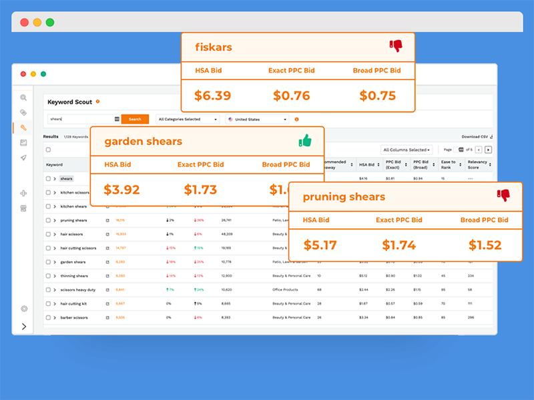534x400 pixels.
Task: Open external link icon for garden shears row
Action: (107, 262)
